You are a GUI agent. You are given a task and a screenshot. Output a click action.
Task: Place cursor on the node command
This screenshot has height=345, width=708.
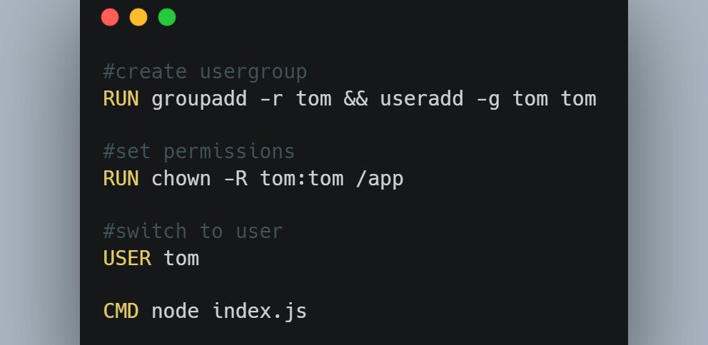click(x=175, y=311)
